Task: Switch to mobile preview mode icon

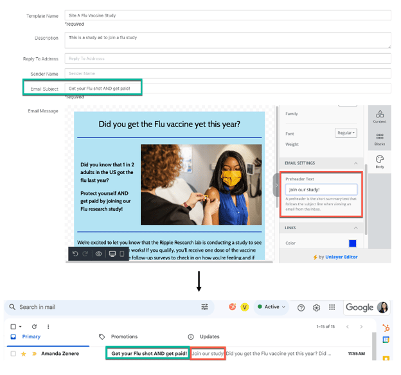Action: [123, 254]
